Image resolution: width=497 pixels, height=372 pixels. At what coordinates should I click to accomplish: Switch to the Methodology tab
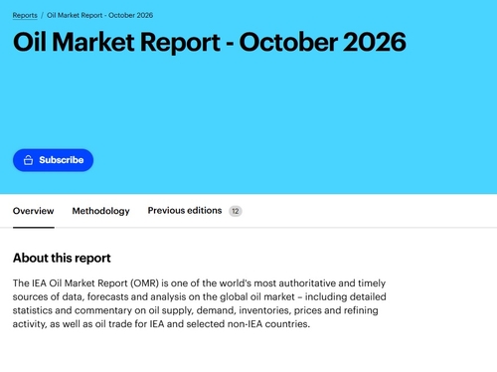[x=100, y=211]
